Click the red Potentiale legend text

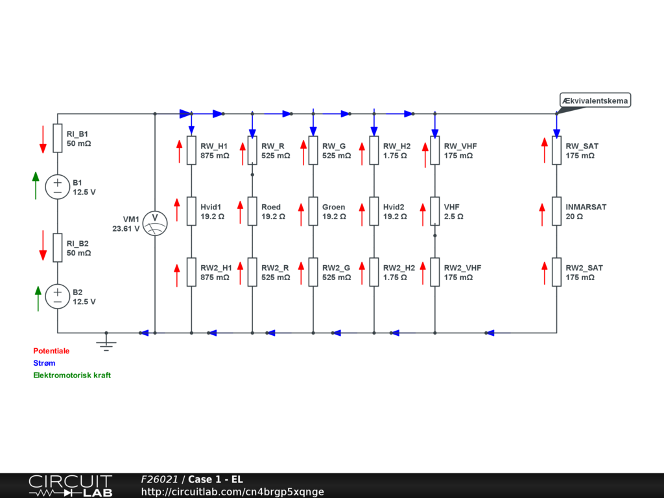[51, 351]
